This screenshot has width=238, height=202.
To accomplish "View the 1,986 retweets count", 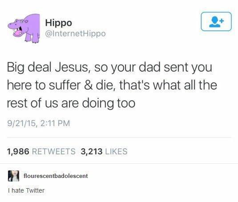I will (18, 151).
